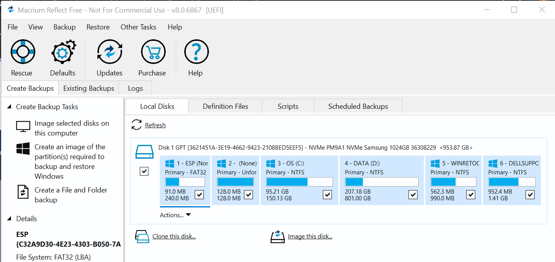Screen dimensions: 555x262
Task: Click Create an image of Windows partitions
Action: coord(70,161)
